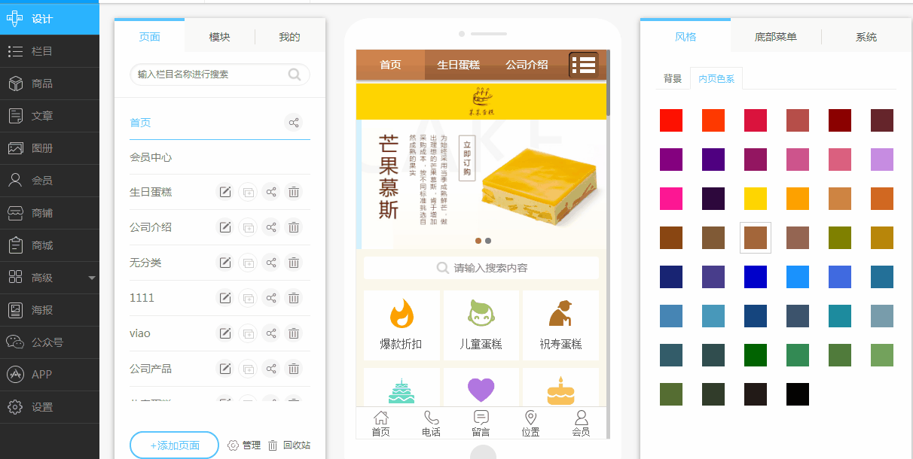Switch to the 模块 tab
Screen dimensions: 913x459
(219, 37)
